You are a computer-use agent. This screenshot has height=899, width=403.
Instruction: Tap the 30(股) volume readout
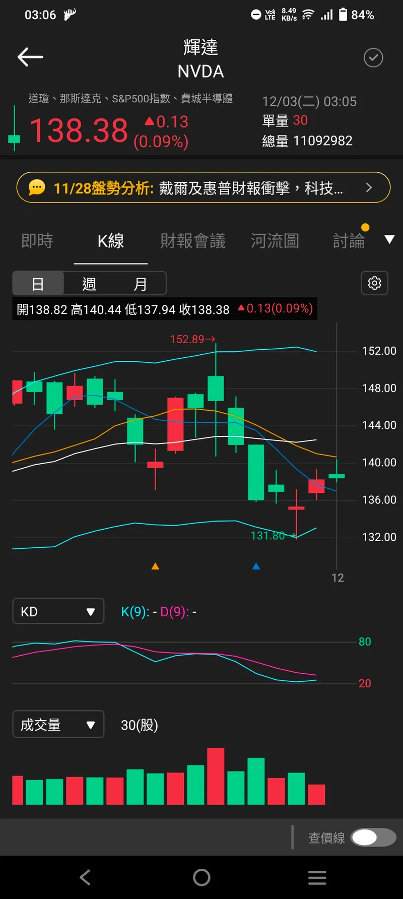(140, 725)
